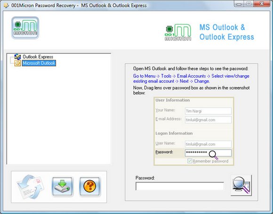
Task: Select the Microsoft Outlook tree item
Action: (39, 63)
